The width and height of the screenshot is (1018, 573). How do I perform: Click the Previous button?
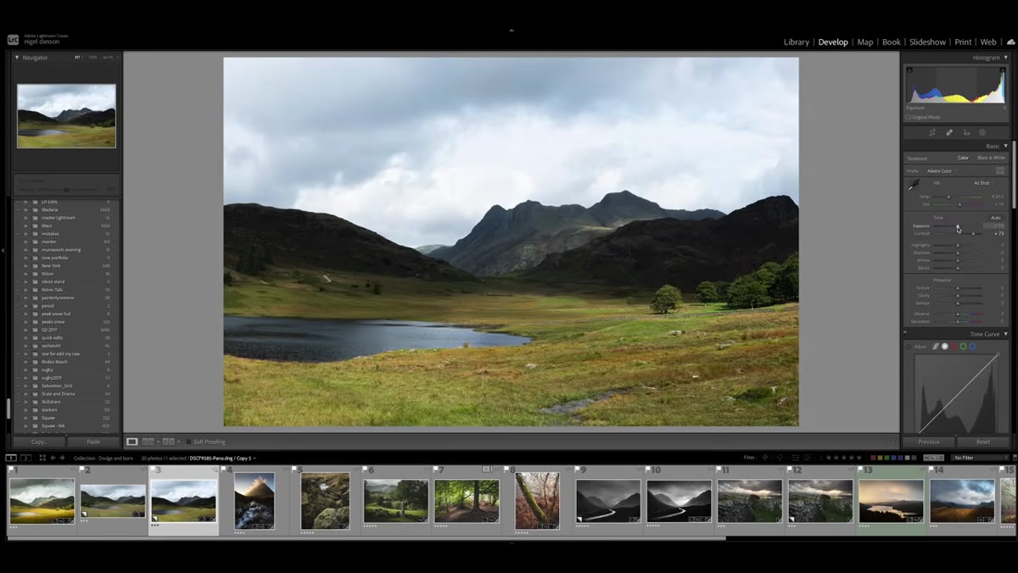point(929,442)
